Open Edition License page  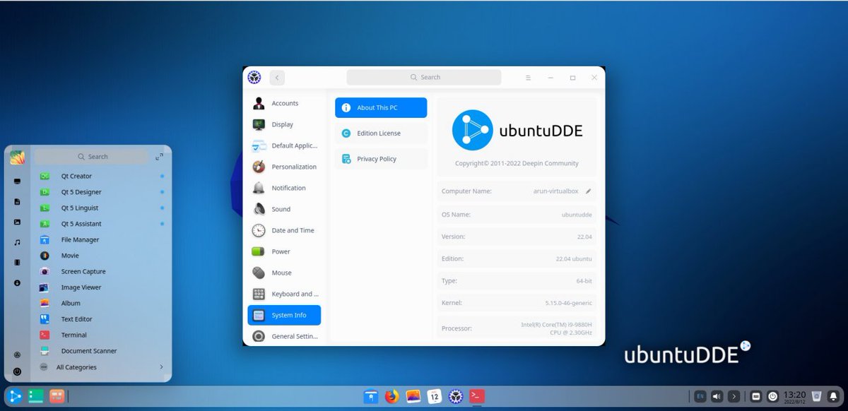click(x=381, y=133)
